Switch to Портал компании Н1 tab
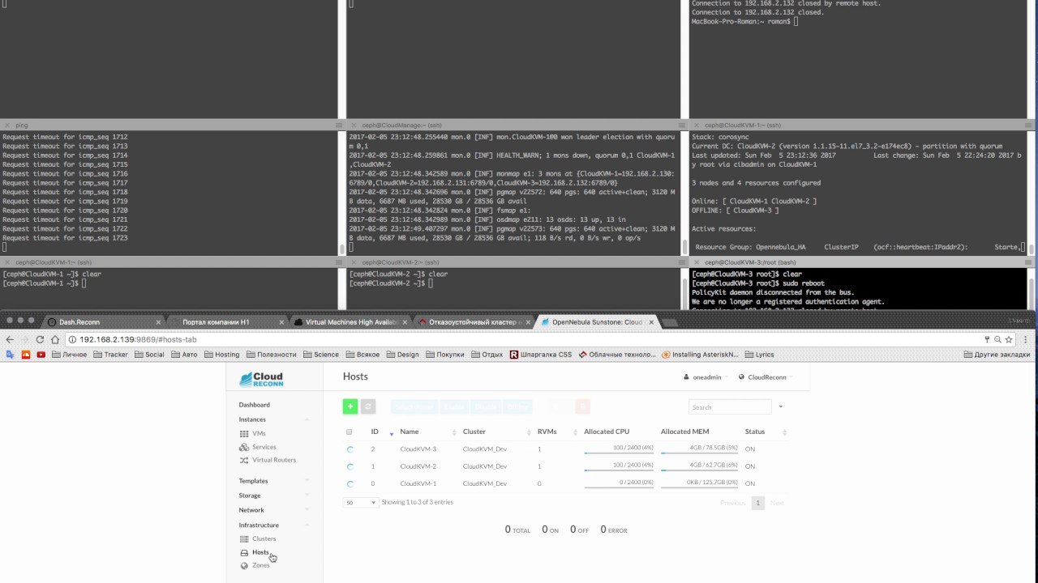This screenshot has width=1038, height=583. coord(227,322)
